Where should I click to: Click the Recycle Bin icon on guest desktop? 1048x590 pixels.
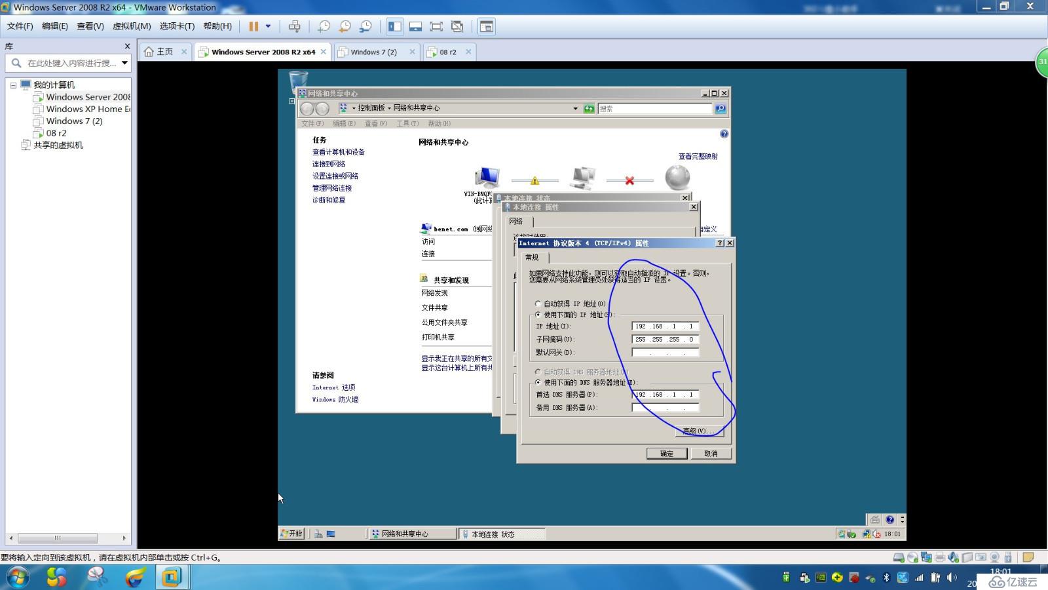click(298, 81)
